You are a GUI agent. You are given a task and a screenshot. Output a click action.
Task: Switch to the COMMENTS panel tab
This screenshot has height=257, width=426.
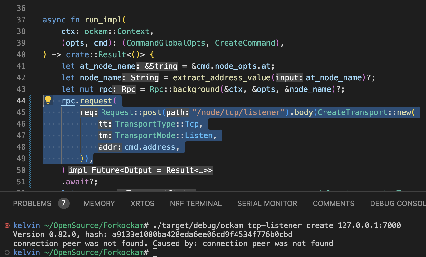(x=334, y=203)
